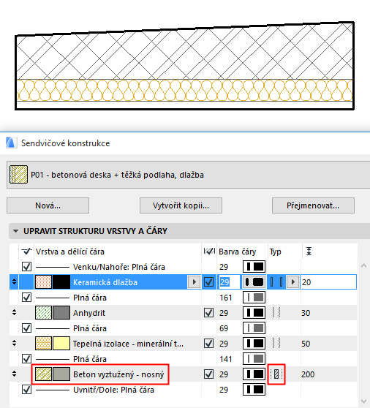Click scroll down arrow of layer list
The image size is (370, 408).
point(363,401)
